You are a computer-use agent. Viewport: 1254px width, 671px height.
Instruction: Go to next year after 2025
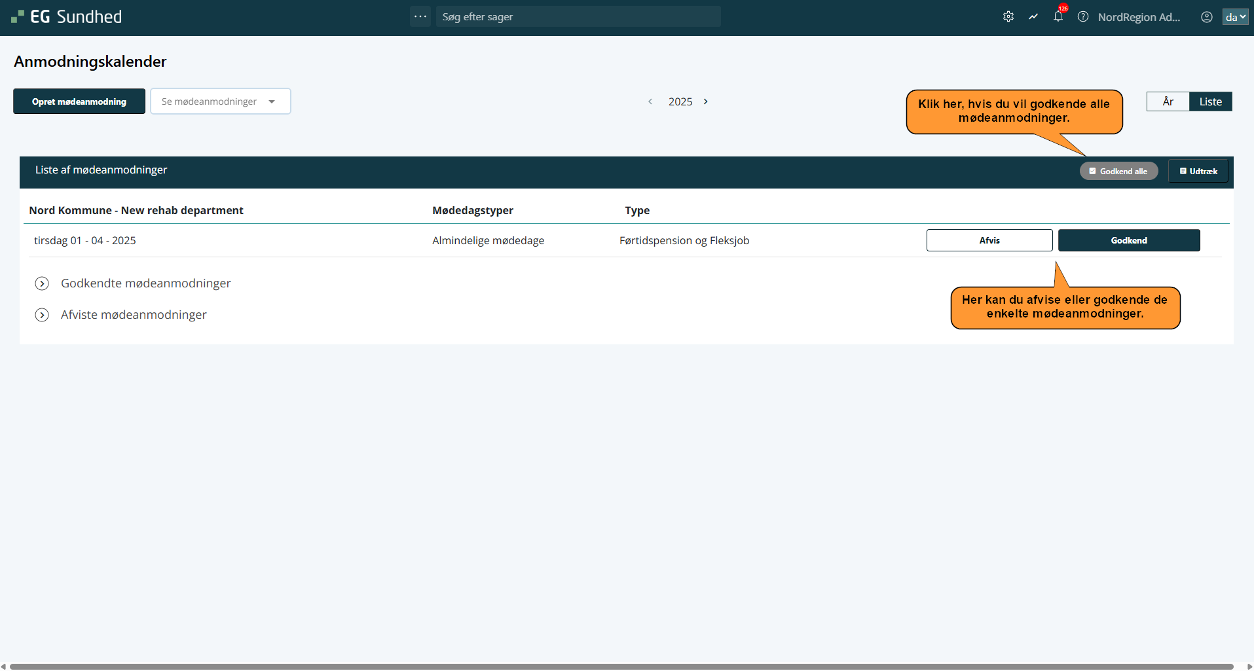tap(706, 101)
